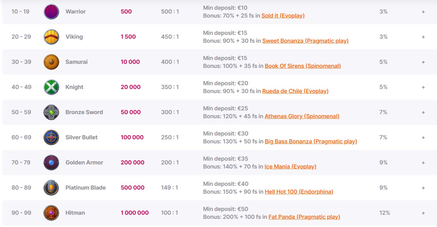
Task: Follow the Book Of Sirens (Spinomenal) link
Action: tap(303, 66)
